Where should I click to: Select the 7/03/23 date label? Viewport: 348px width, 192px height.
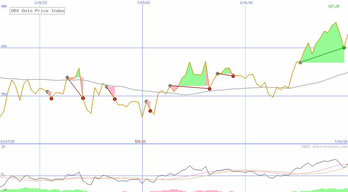point(143,3)
